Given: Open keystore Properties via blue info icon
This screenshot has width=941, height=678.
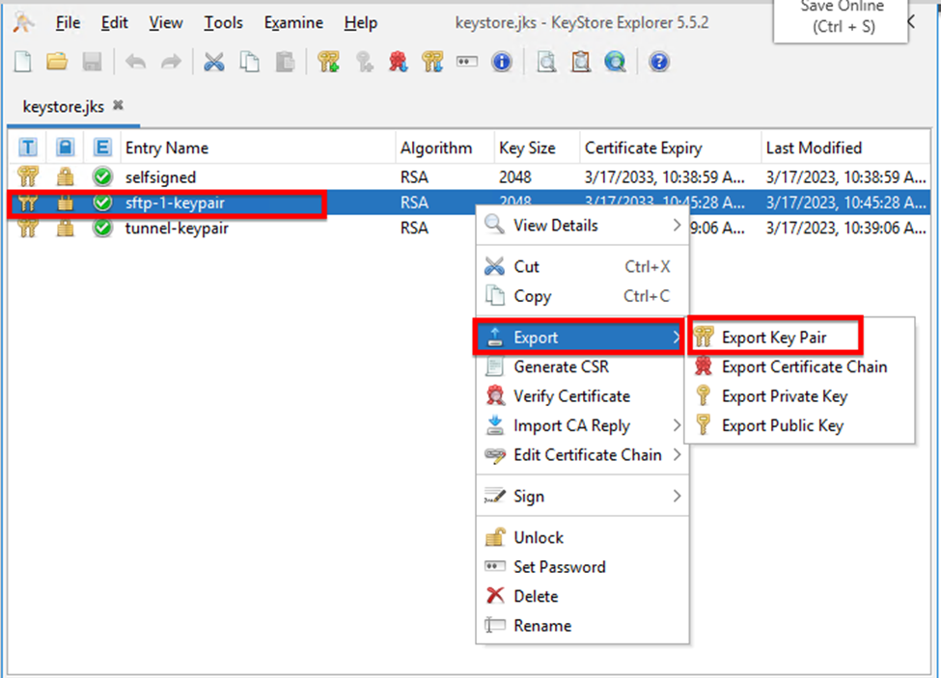Looking at the screenshot, I should (x=501, y=63).
